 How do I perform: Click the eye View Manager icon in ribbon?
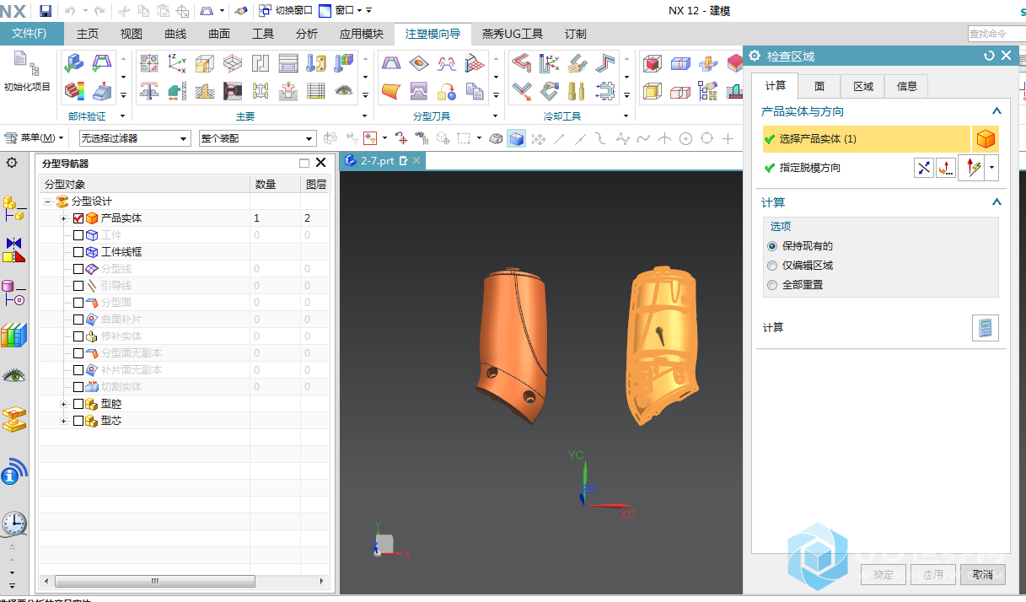point(343,90)
